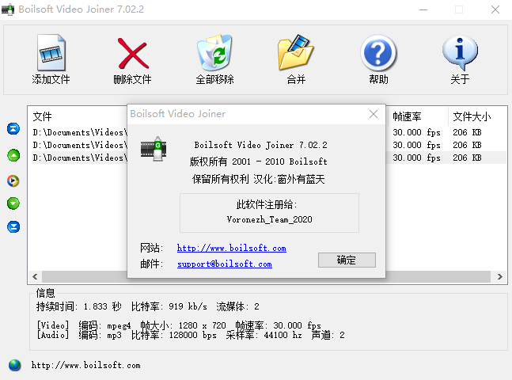512x380 pixels.
Task: Click the 采样率: 44100 hz value
Action: tap(264, 335)
